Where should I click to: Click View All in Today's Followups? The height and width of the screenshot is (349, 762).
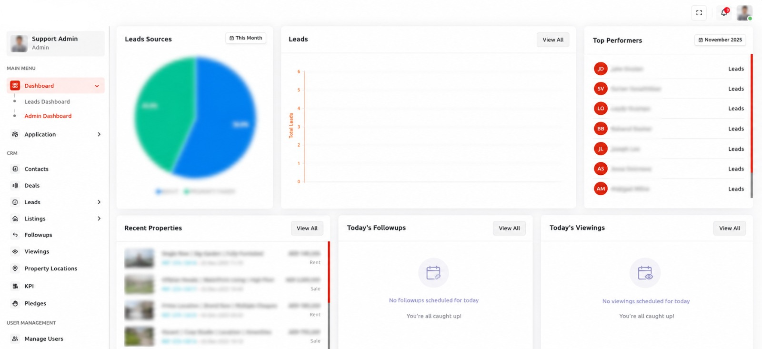(509, 229)
